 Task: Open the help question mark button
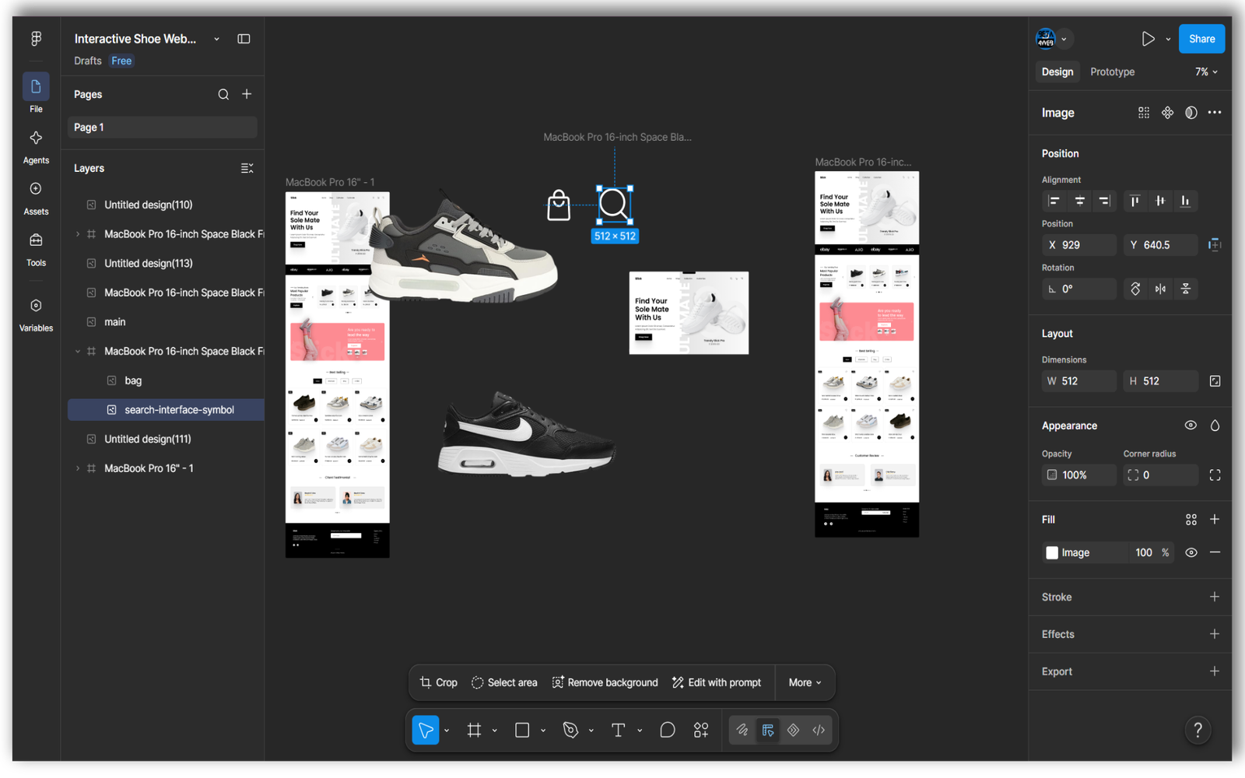1198,730
